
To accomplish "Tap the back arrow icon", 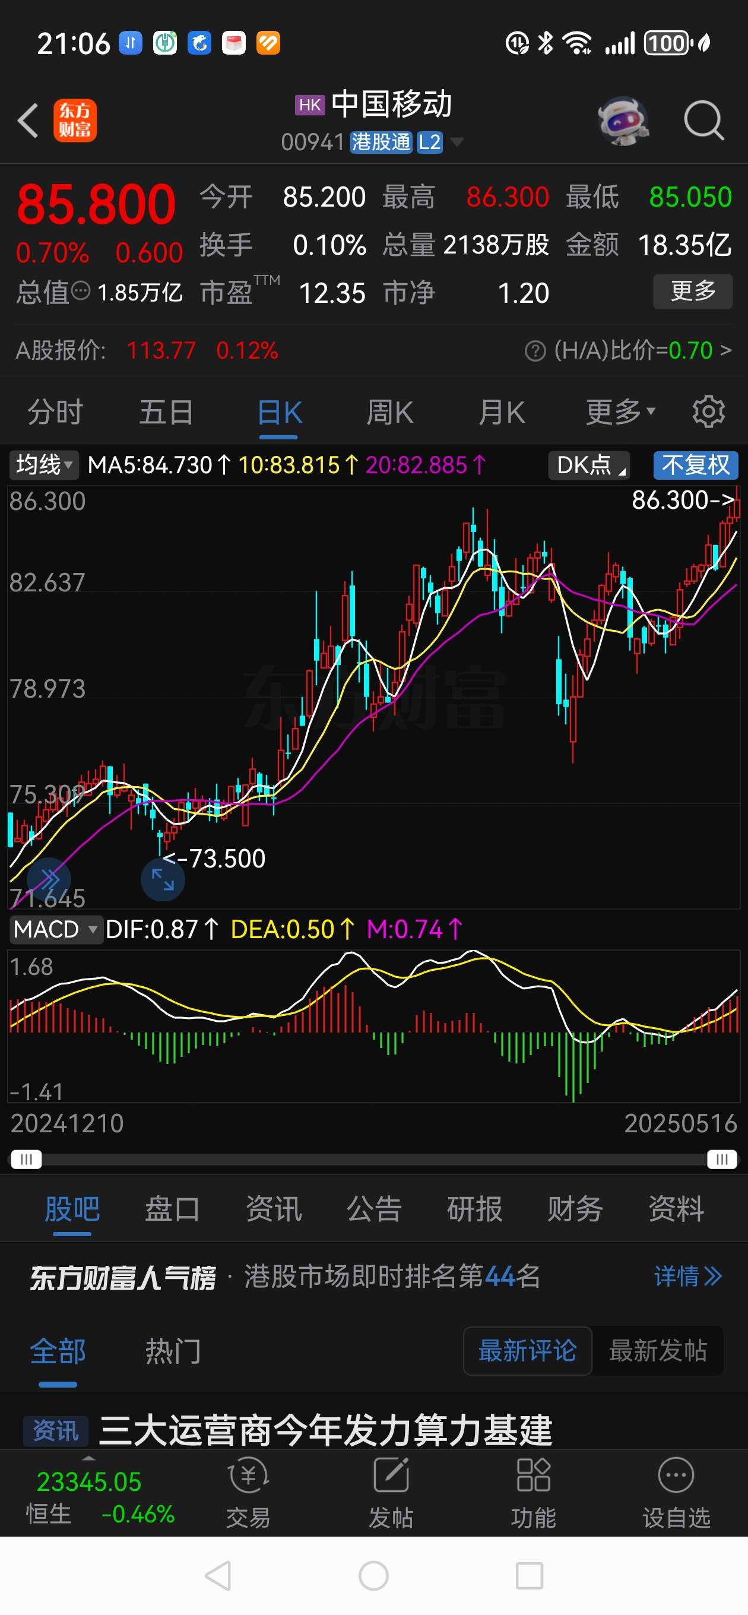I will pyautogui.click(x=27, y=120).
